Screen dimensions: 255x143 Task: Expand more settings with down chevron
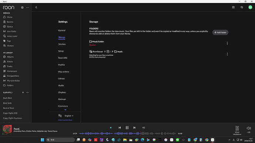(65, 110)
